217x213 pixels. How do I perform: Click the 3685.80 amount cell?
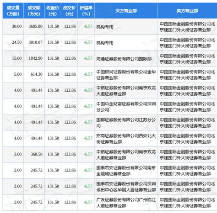[x=35, y=26]
